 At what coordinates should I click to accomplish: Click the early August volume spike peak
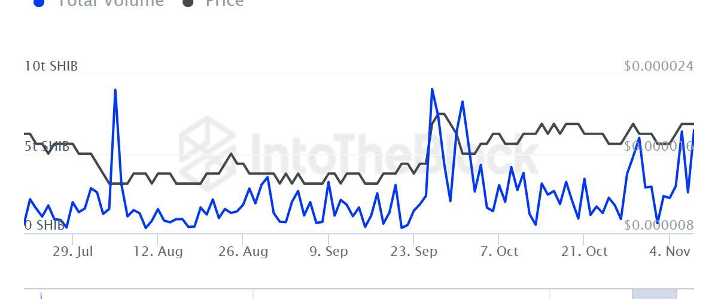click(115, 90)
